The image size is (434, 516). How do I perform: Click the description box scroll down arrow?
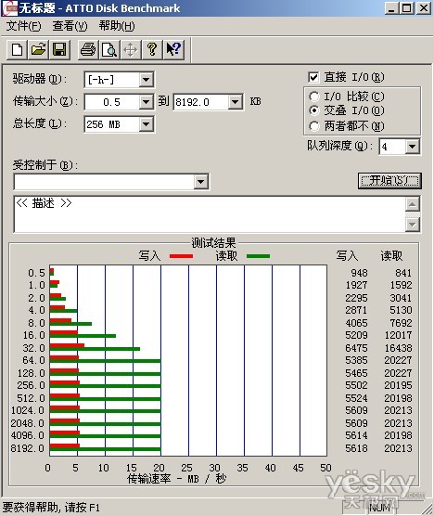413,225
